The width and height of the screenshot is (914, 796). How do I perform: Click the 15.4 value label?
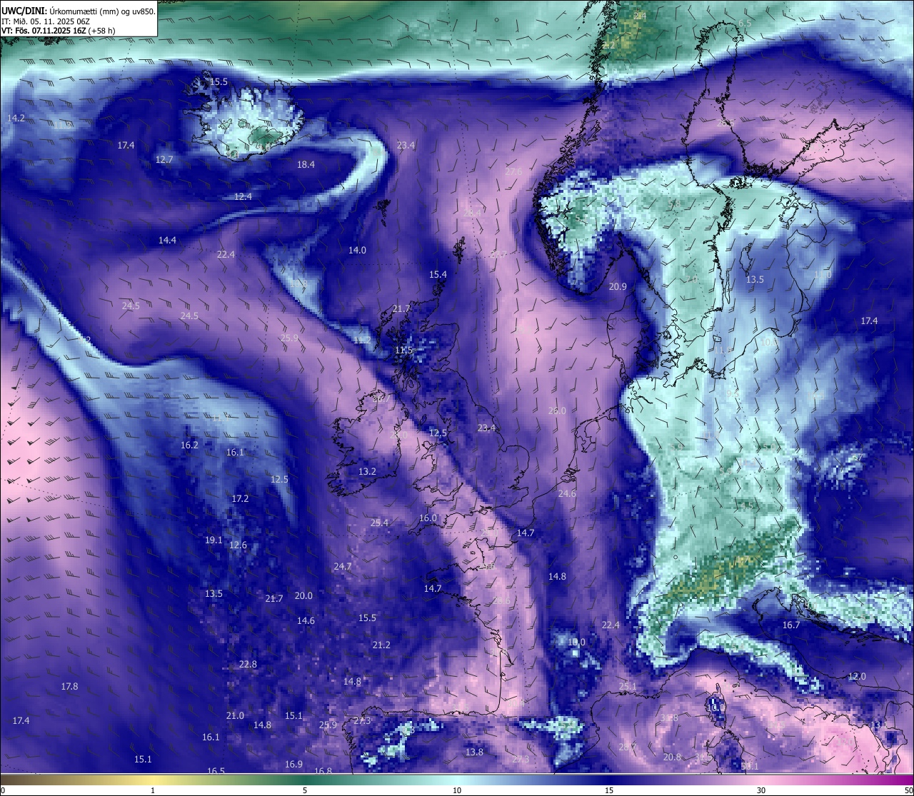[438, 274]
